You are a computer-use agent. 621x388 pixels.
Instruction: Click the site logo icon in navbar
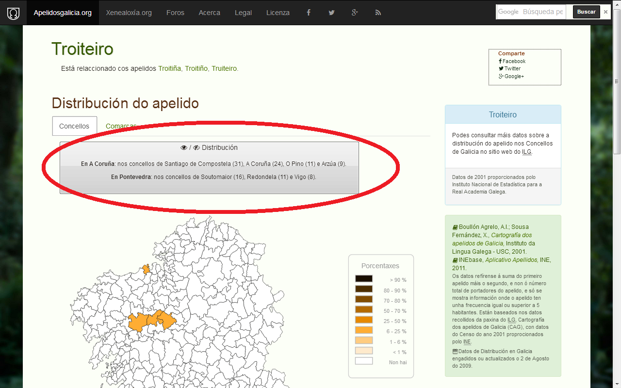[13, 13]
